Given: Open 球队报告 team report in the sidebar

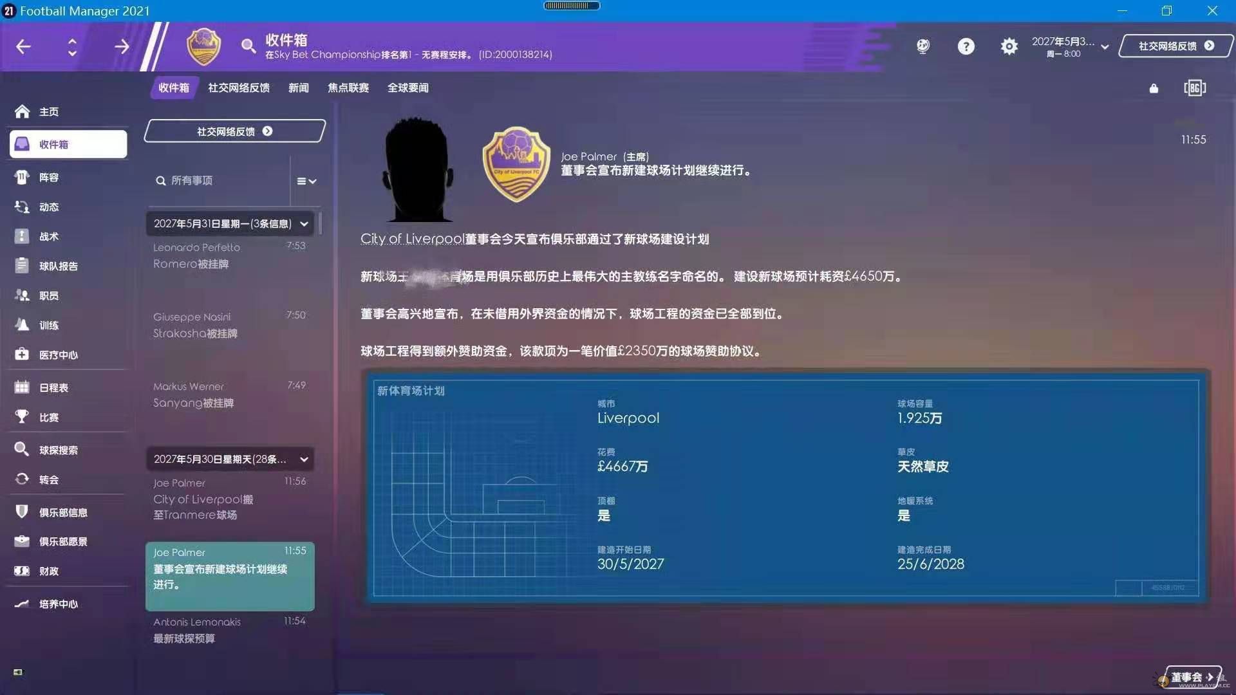Looking at the screenshot, I should pos(68,266).
